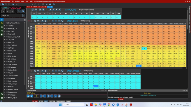Click the CT button for D3SA_Base
This screenshot has height=107, width=191.
click(x=38, y=21)
